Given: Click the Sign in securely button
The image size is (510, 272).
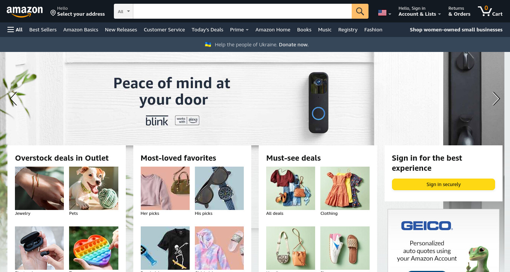Looking at the screenshot, I should [443, 184].
